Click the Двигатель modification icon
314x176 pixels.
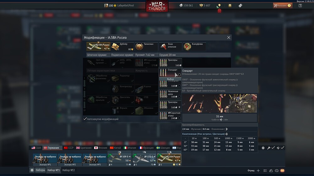coord(115,100)
